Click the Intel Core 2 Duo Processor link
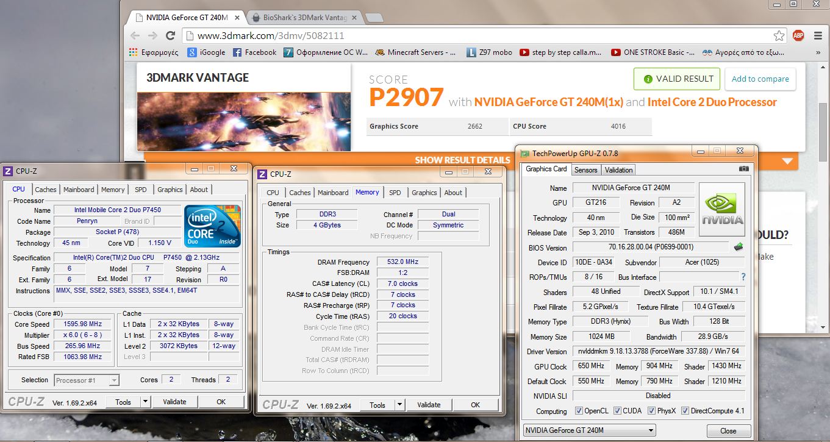830x442 pixels. click(712, 102)
